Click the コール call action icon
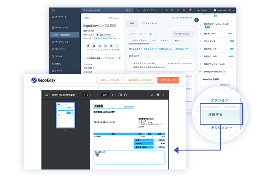The image size is (260, 177). pos(100,46)
